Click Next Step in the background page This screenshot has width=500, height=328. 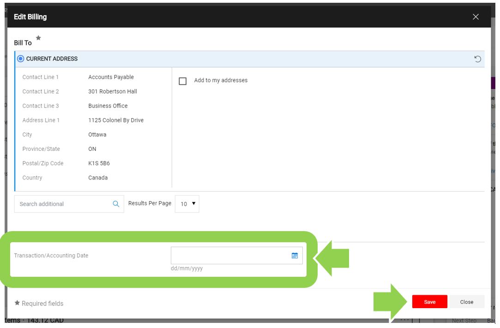pyautogui.click(x=464, y=321)
